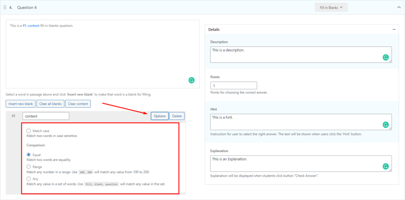Screen dimensions: 405x200
Task: Delete blank #1
Action: tap(177, 116)
